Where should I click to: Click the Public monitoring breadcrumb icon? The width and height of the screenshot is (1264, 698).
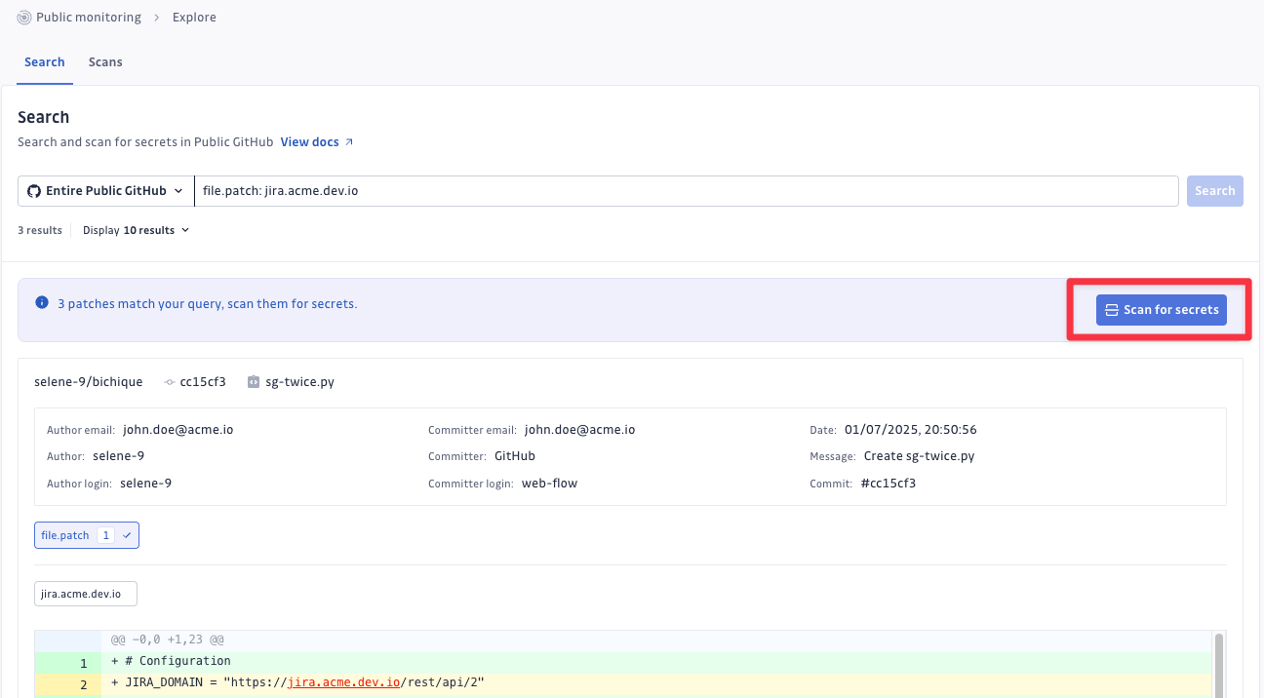click(24, 18)
